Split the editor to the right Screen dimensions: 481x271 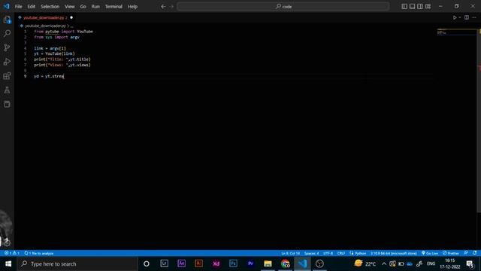click(466, 17)
